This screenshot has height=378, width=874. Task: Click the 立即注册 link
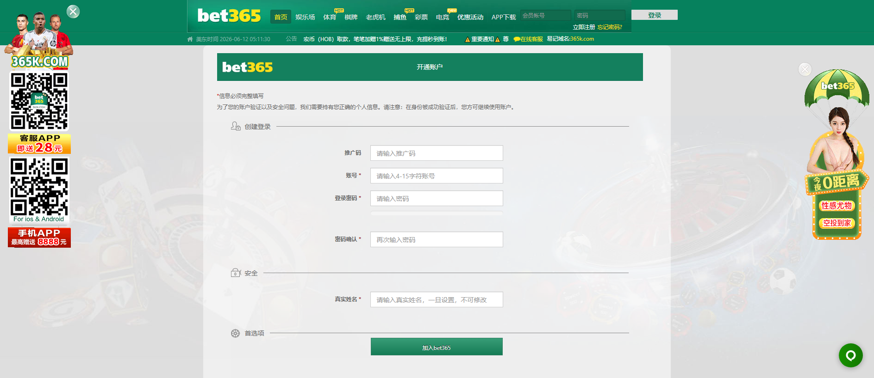point(584,27)
